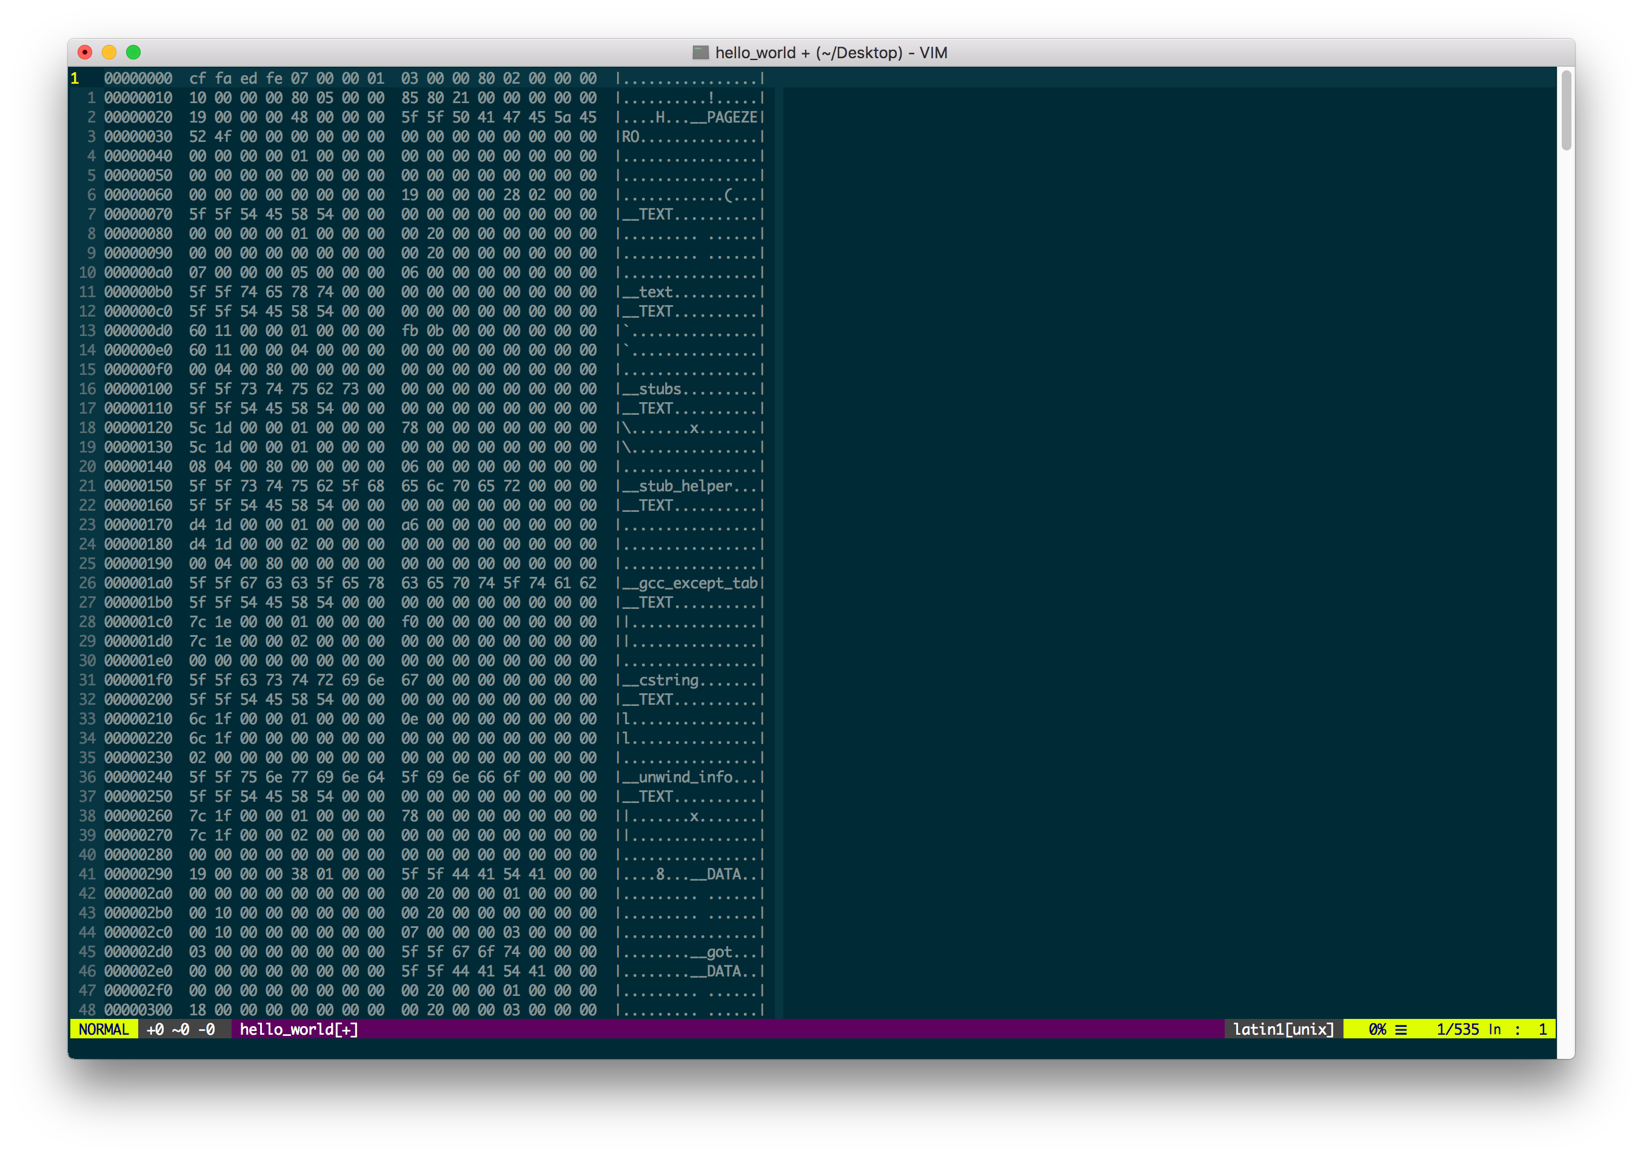Place cursor on __unwind_info ASCII text
Screen dimensions: 1643x1156
coord(677,778)
